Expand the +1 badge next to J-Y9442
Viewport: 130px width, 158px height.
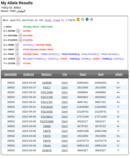tap(17, 54)
